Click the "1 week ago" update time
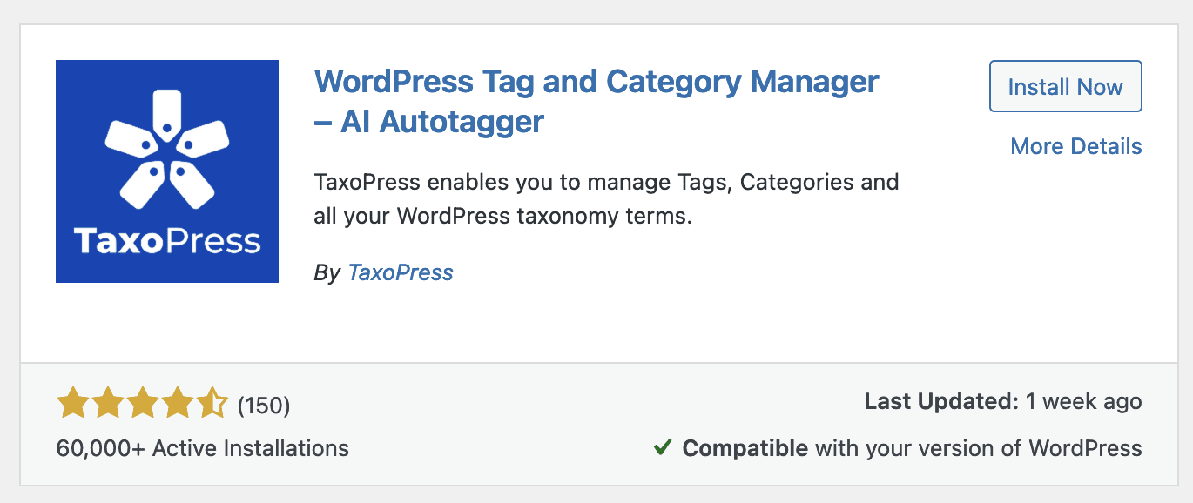1193x503 pixels. (1083, 402)
